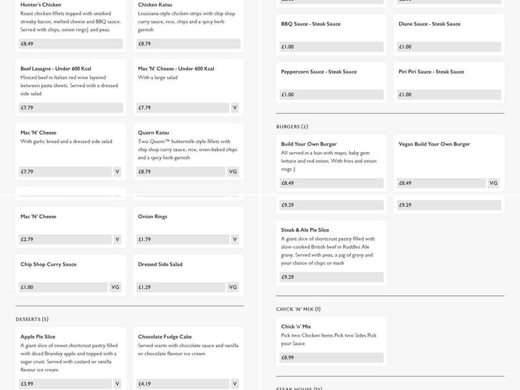The image size is (520, 390).
Task: Pick the Peppercorn Sauce - Steak Sauce item
Action: (x=318, y=72)
